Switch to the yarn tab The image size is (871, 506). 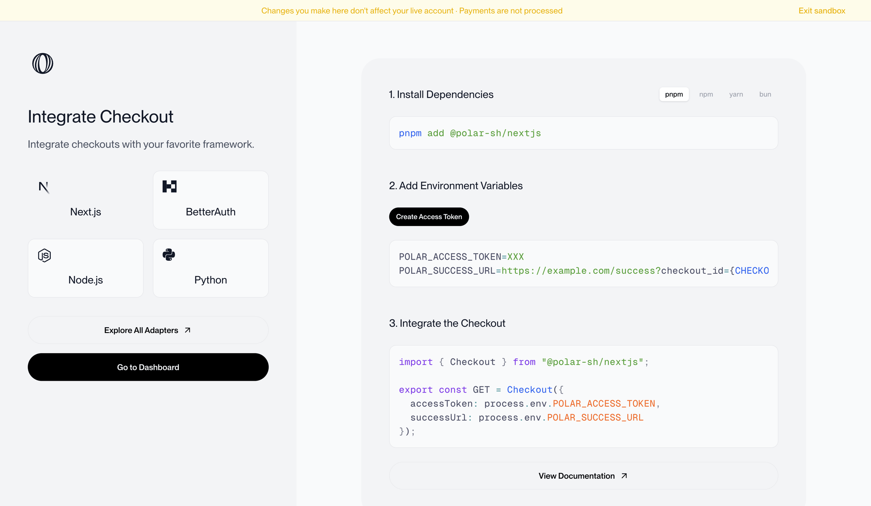click(x=736, y=94)
